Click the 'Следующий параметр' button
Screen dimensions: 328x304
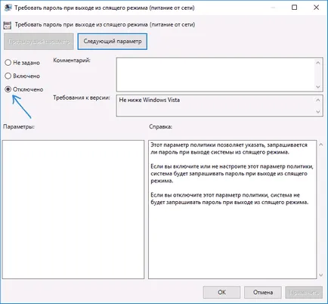[x=113, y=42]
